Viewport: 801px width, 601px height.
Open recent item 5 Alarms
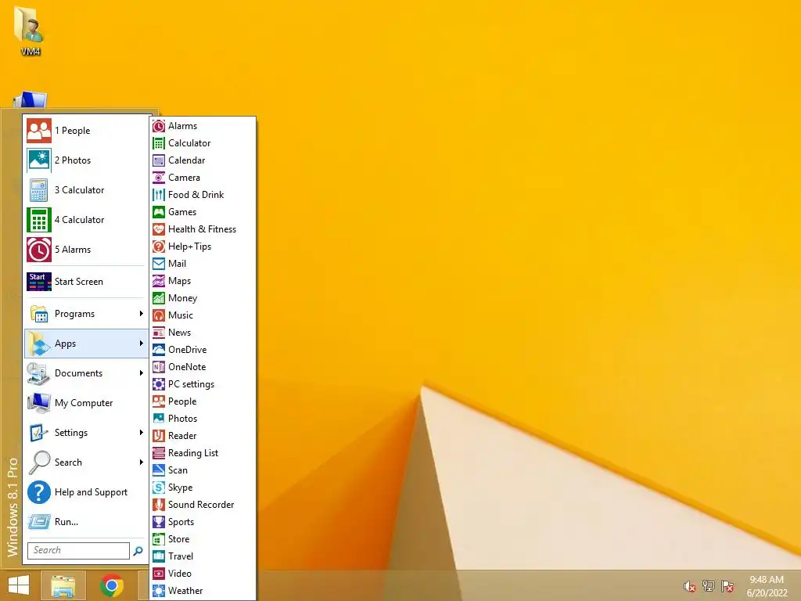[x=86, y=250]
